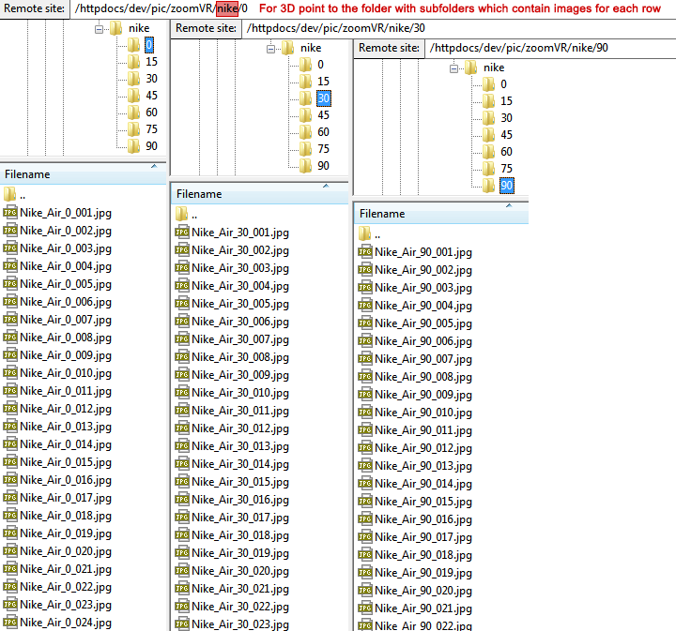676x631 pixels.
Task: Click folder icon of 75 in left tree
Action: [x=133, y=129]
